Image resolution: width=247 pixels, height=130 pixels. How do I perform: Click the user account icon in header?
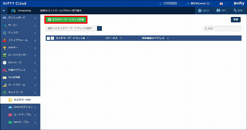click(160, 3)
